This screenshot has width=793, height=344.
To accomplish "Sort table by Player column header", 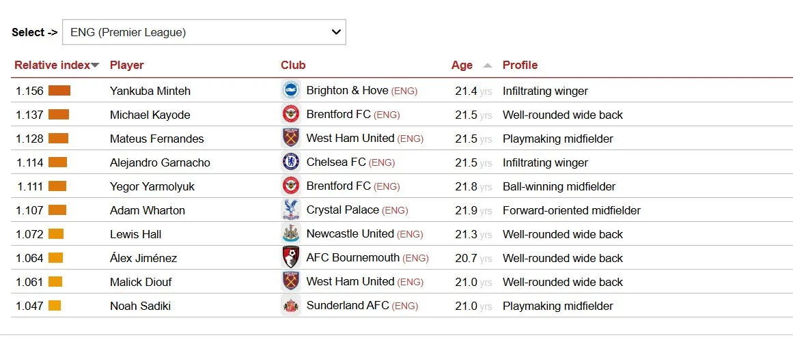I will [x=127, y=66].
